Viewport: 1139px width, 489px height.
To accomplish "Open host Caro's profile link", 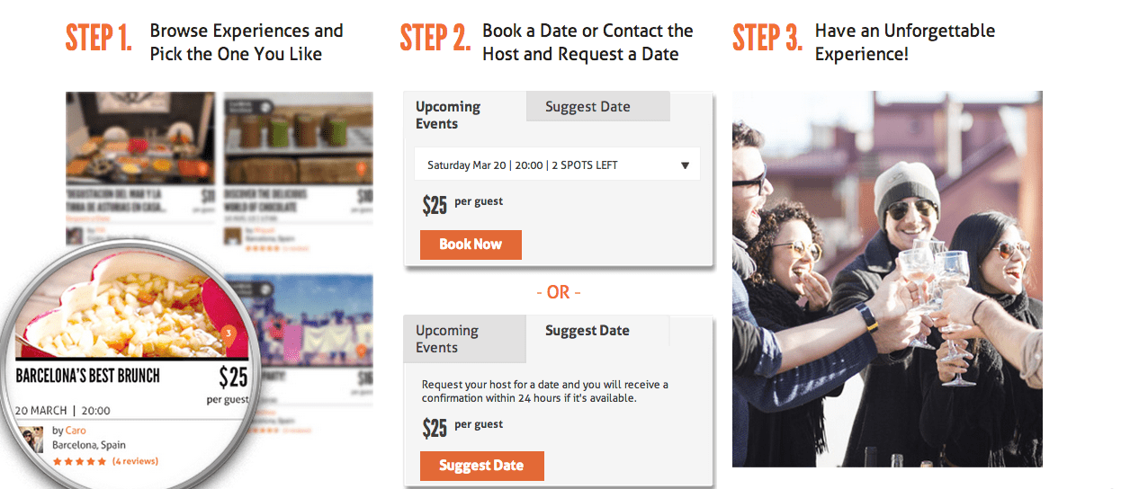I will (76, 431).
